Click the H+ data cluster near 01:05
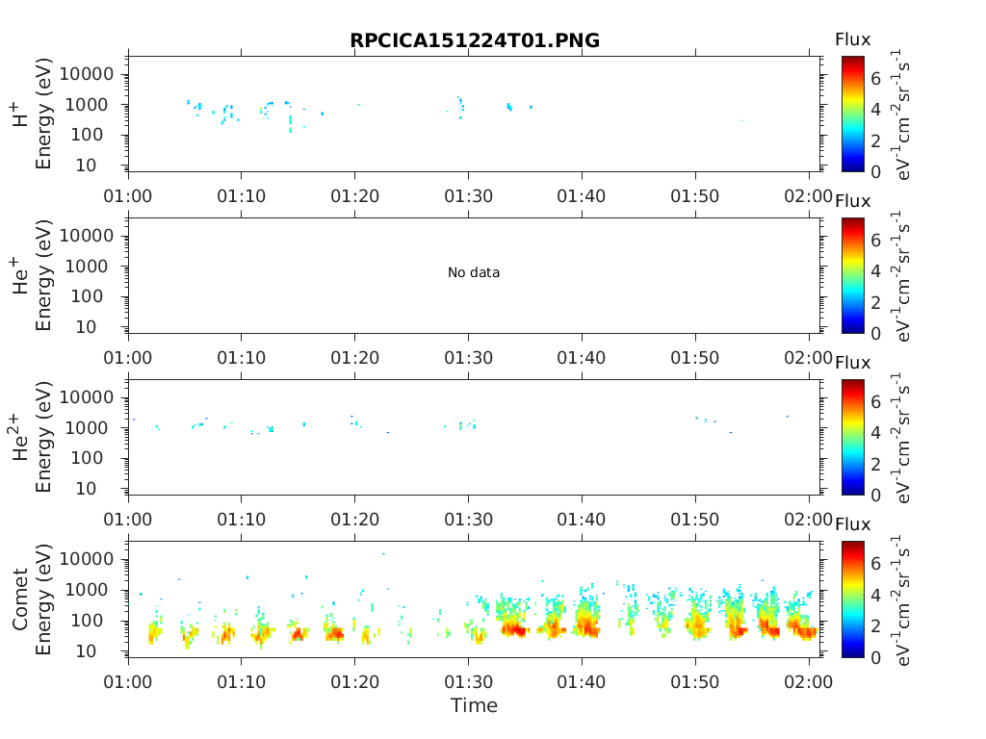This screenshot has height=739, width=986. tap(195, 106)
